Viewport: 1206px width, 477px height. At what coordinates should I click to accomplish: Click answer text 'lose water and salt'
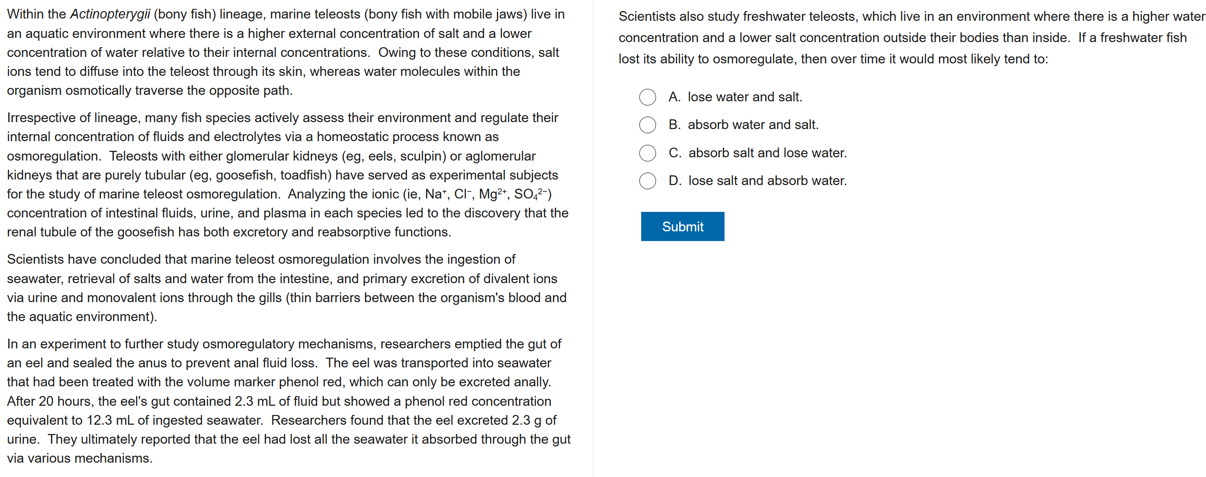coord(744,97)
